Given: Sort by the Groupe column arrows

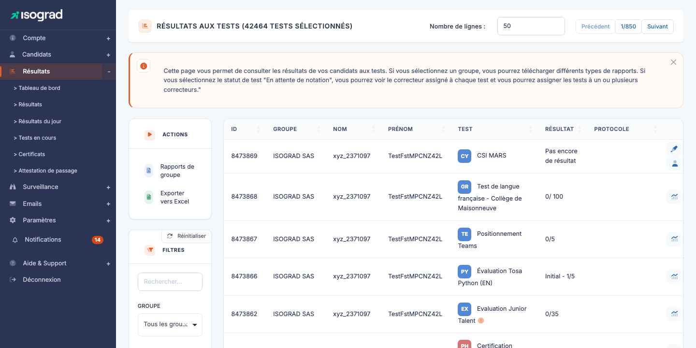Looking at the screenshot, I should [318, 129].
